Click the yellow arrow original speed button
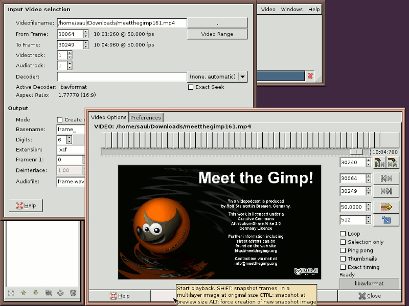 tap(386, 207)
